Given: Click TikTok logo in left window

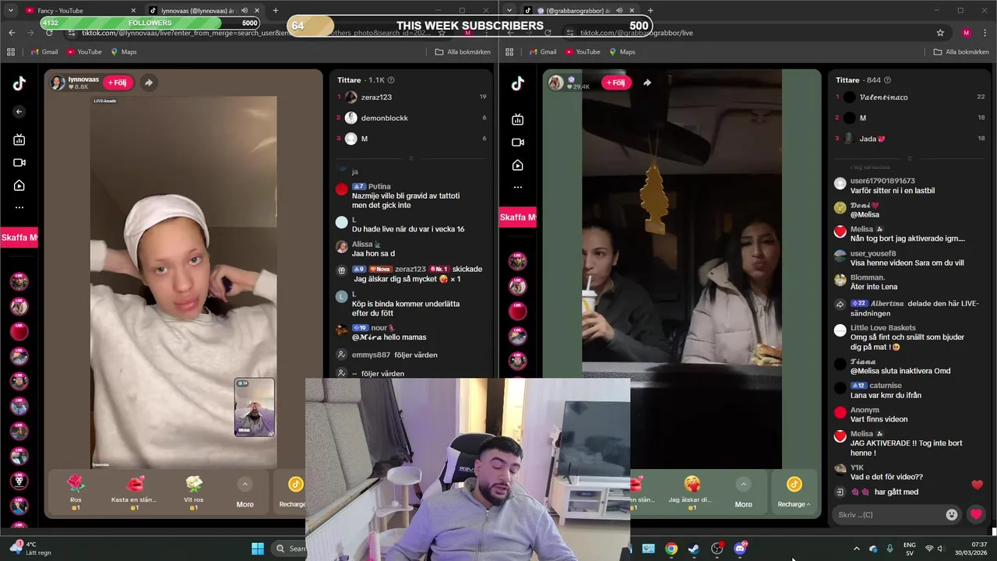Looking at the screenshot, I should (x=19, y=84).
